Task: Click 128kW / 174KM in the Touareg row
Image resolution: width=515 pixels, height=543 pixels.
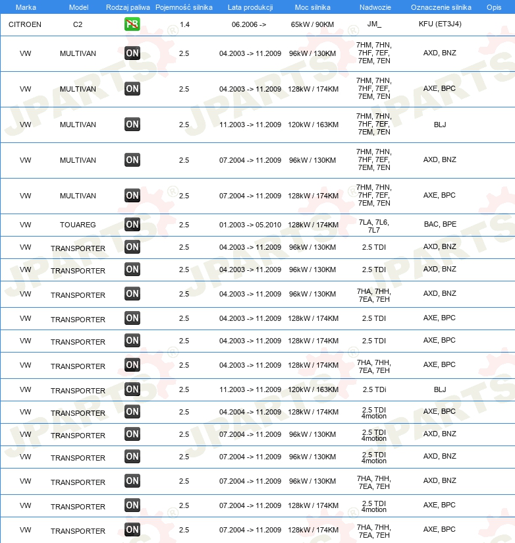Action: 313,225
